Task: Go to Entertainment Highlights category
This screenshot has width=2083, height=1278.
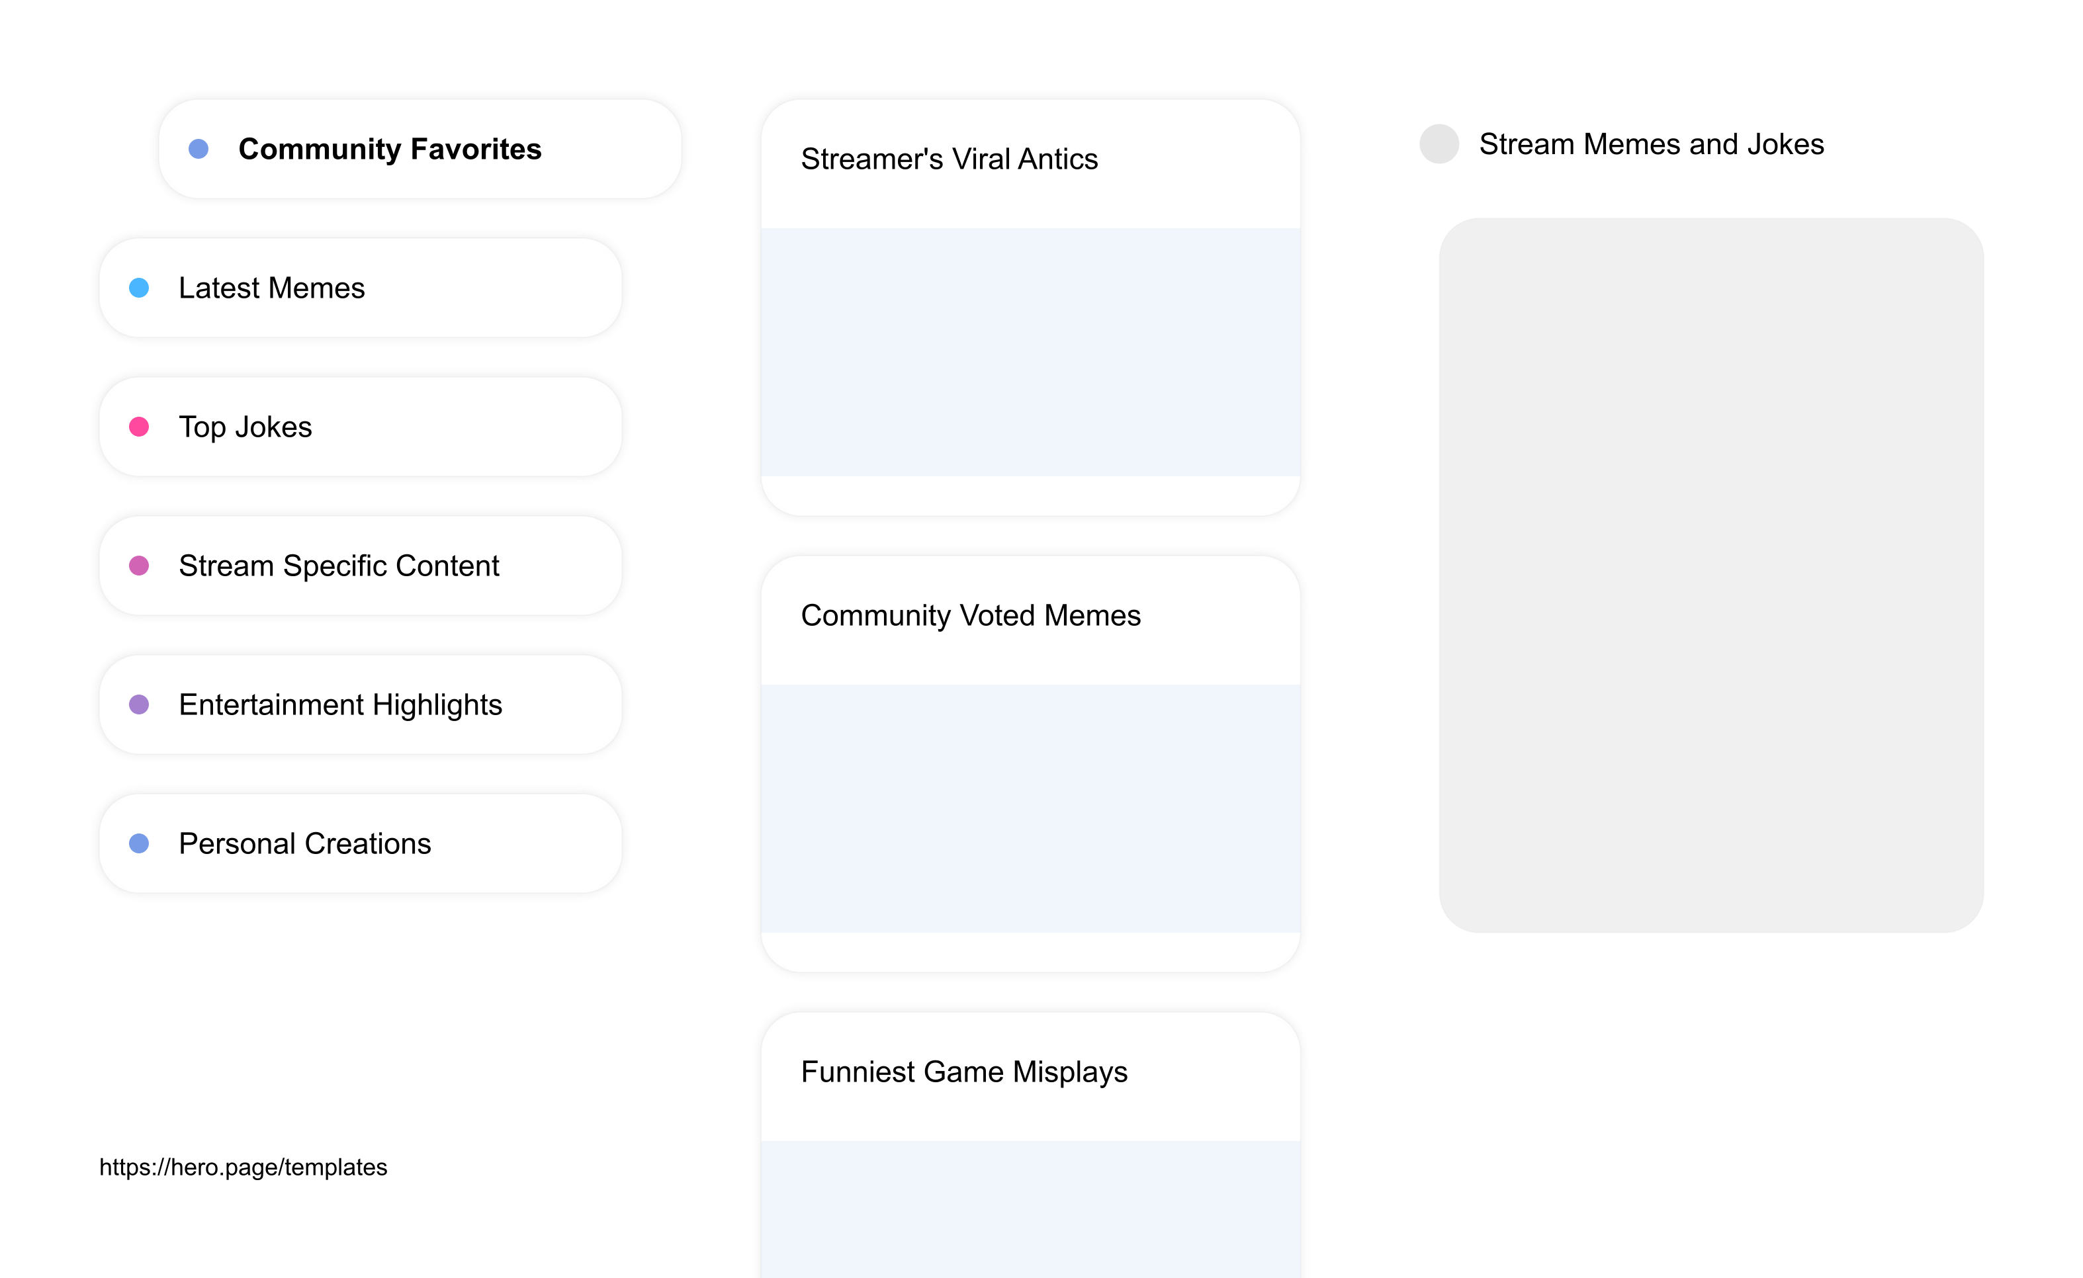Action: (361, 705)
